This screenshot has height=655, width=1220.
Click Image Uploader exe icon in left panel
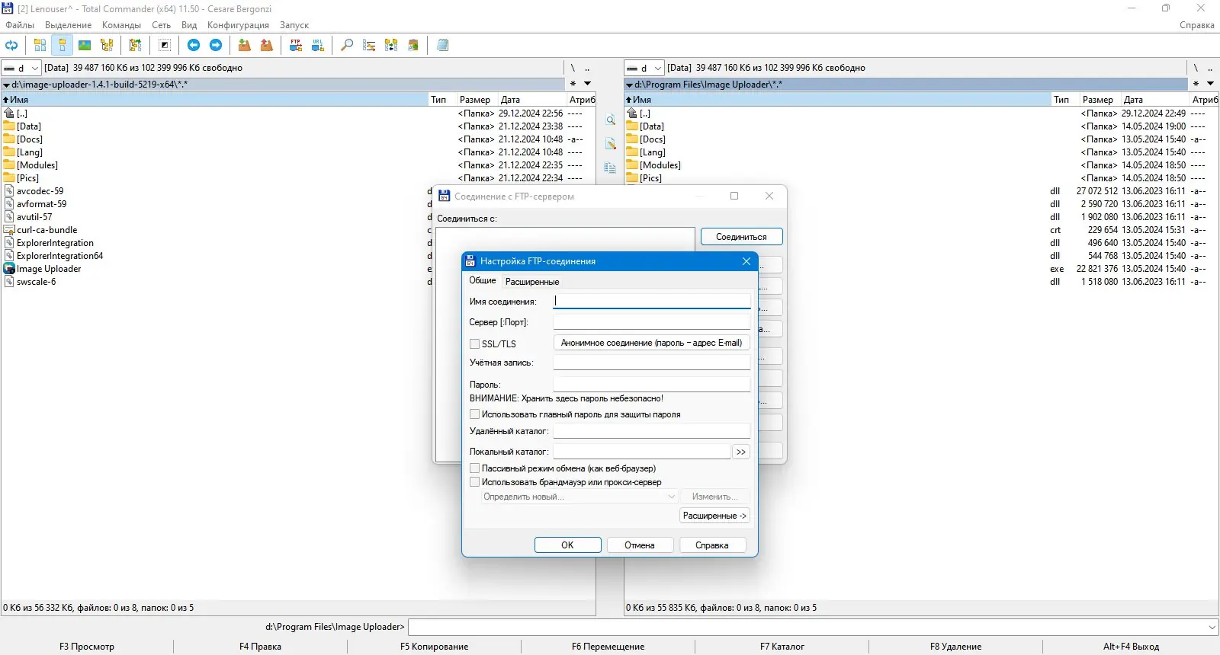tap(9, 269)
